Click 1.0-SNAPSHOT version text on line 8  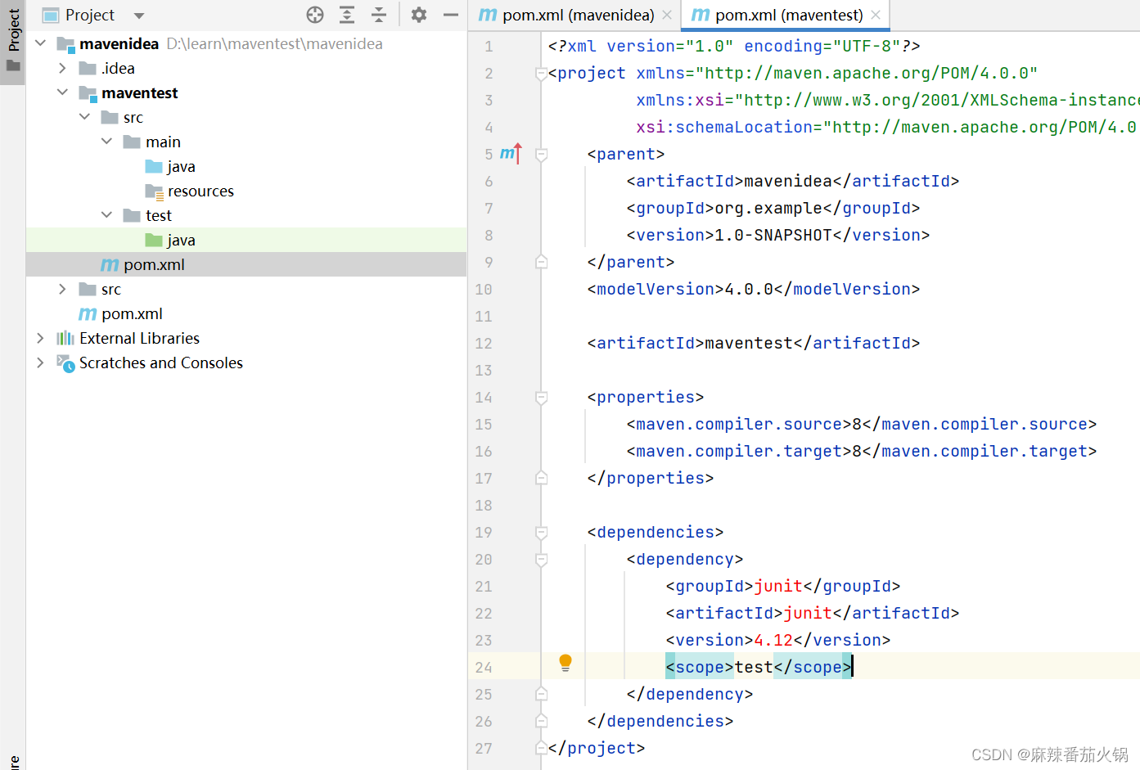coord(773,235)
